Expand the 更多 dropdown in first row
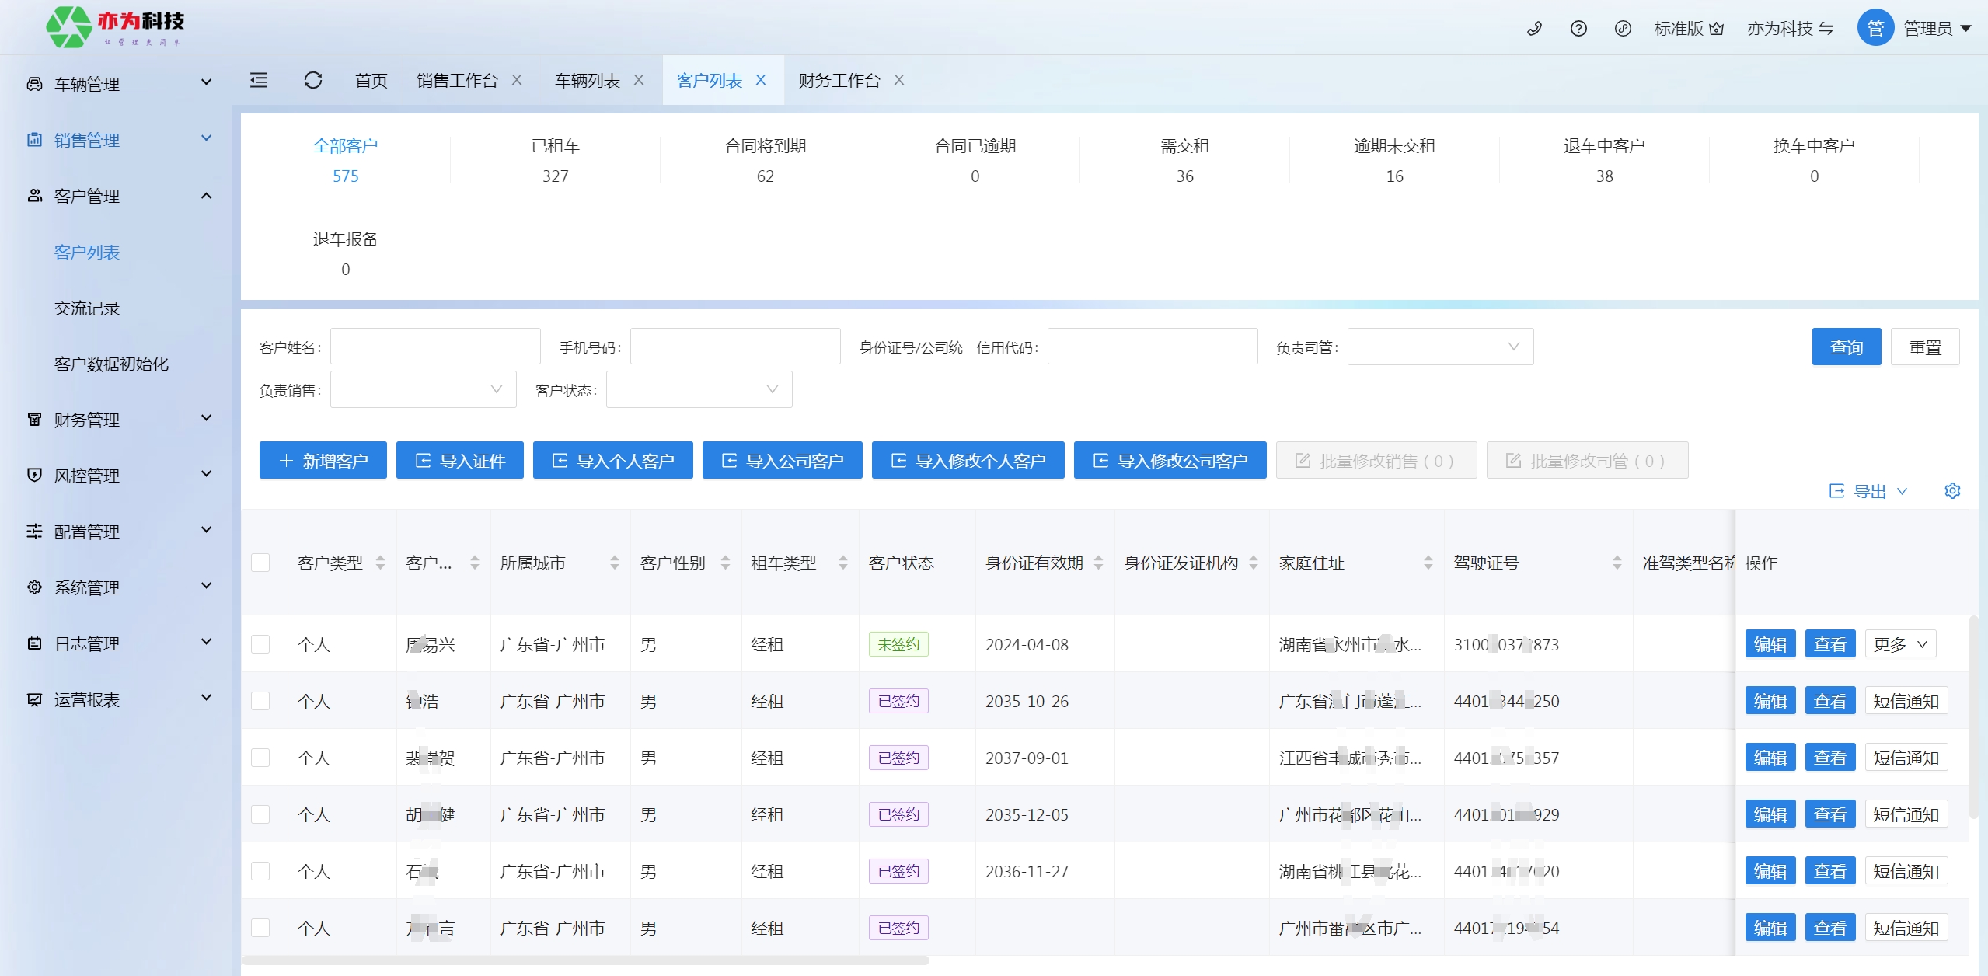The image size is (1988, 976). [x=1899, y=644]
